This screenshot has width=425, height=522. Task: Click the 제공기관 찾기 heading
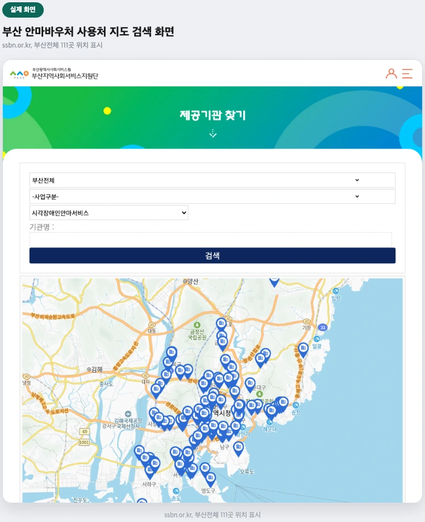[x=213, y=115]
